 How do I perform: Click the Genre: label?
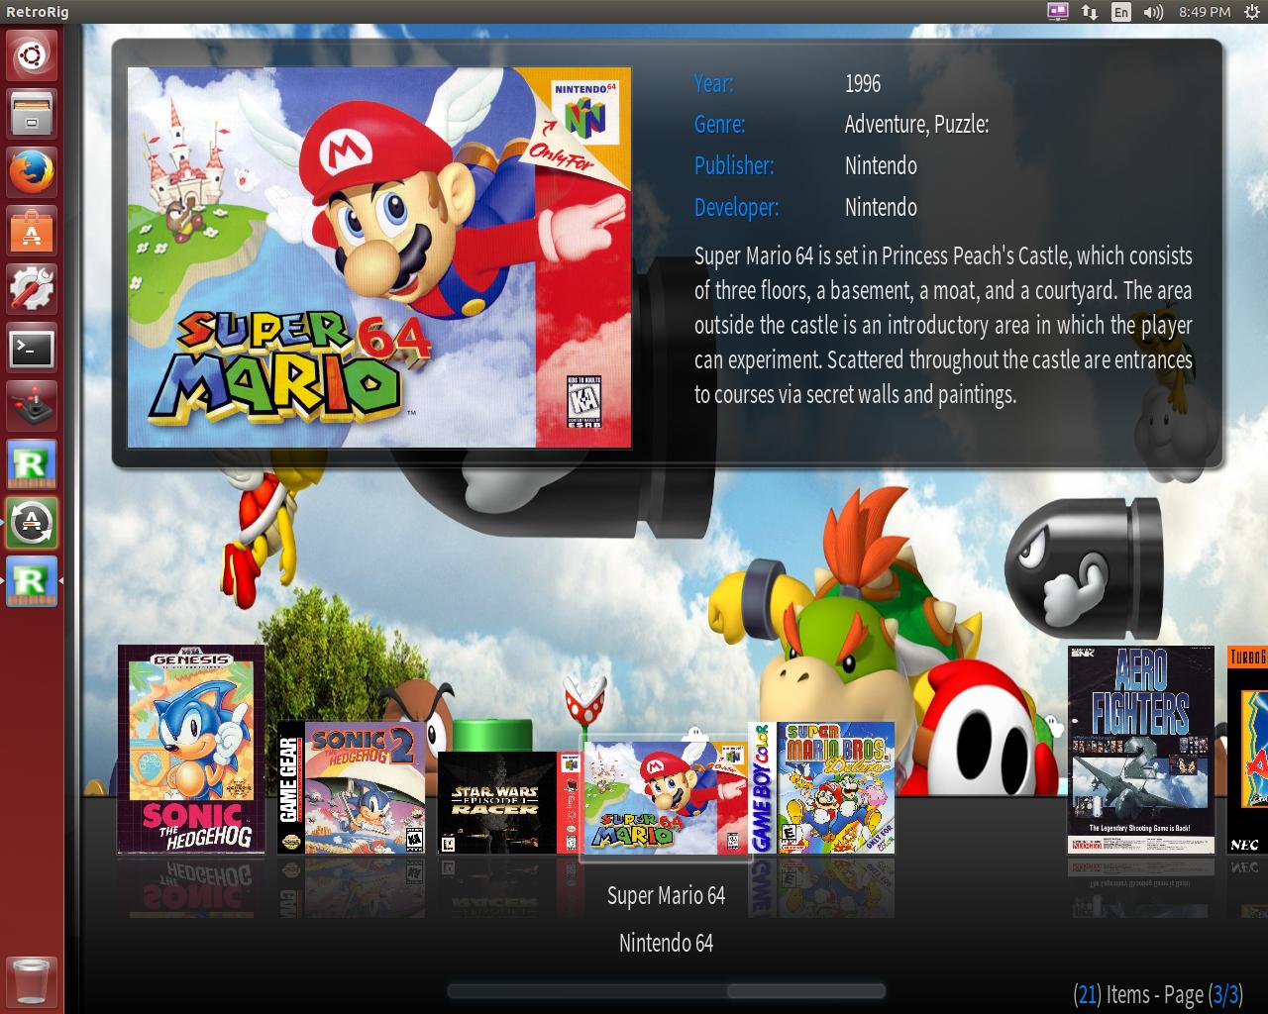tap(720, 125)
